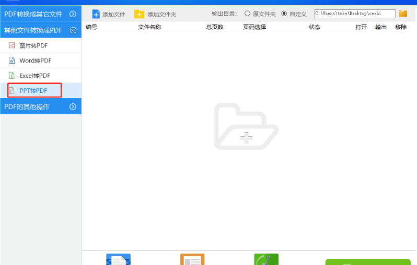Open the PDF转换成其它文件 category
This screenshot has width=417, height=265.
click(x=41, y=14)
